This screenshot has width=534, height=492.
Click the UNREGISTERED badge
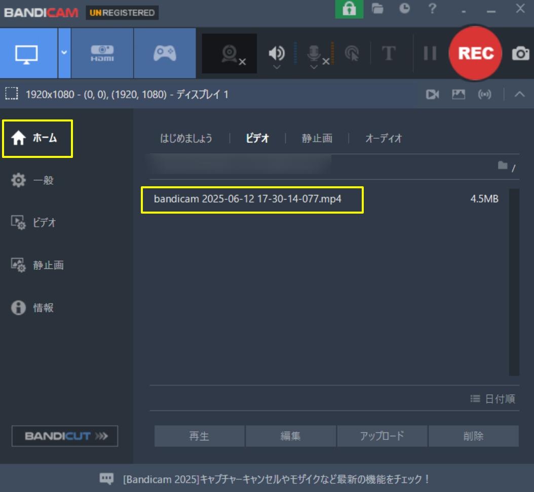pyautogui.click(x=122, y=13)
